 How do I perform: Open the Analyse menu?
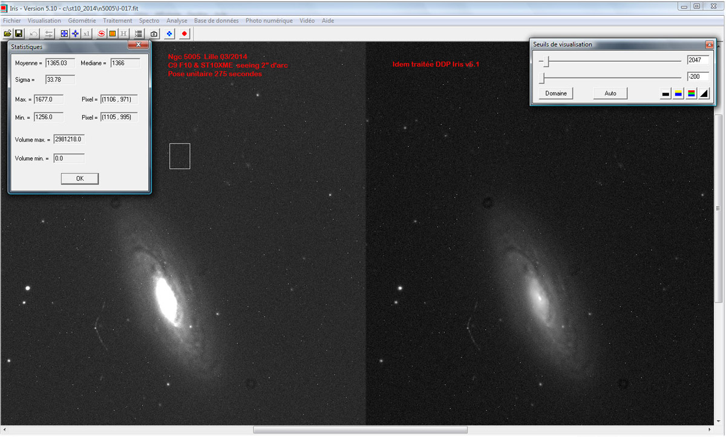point(177,21)
